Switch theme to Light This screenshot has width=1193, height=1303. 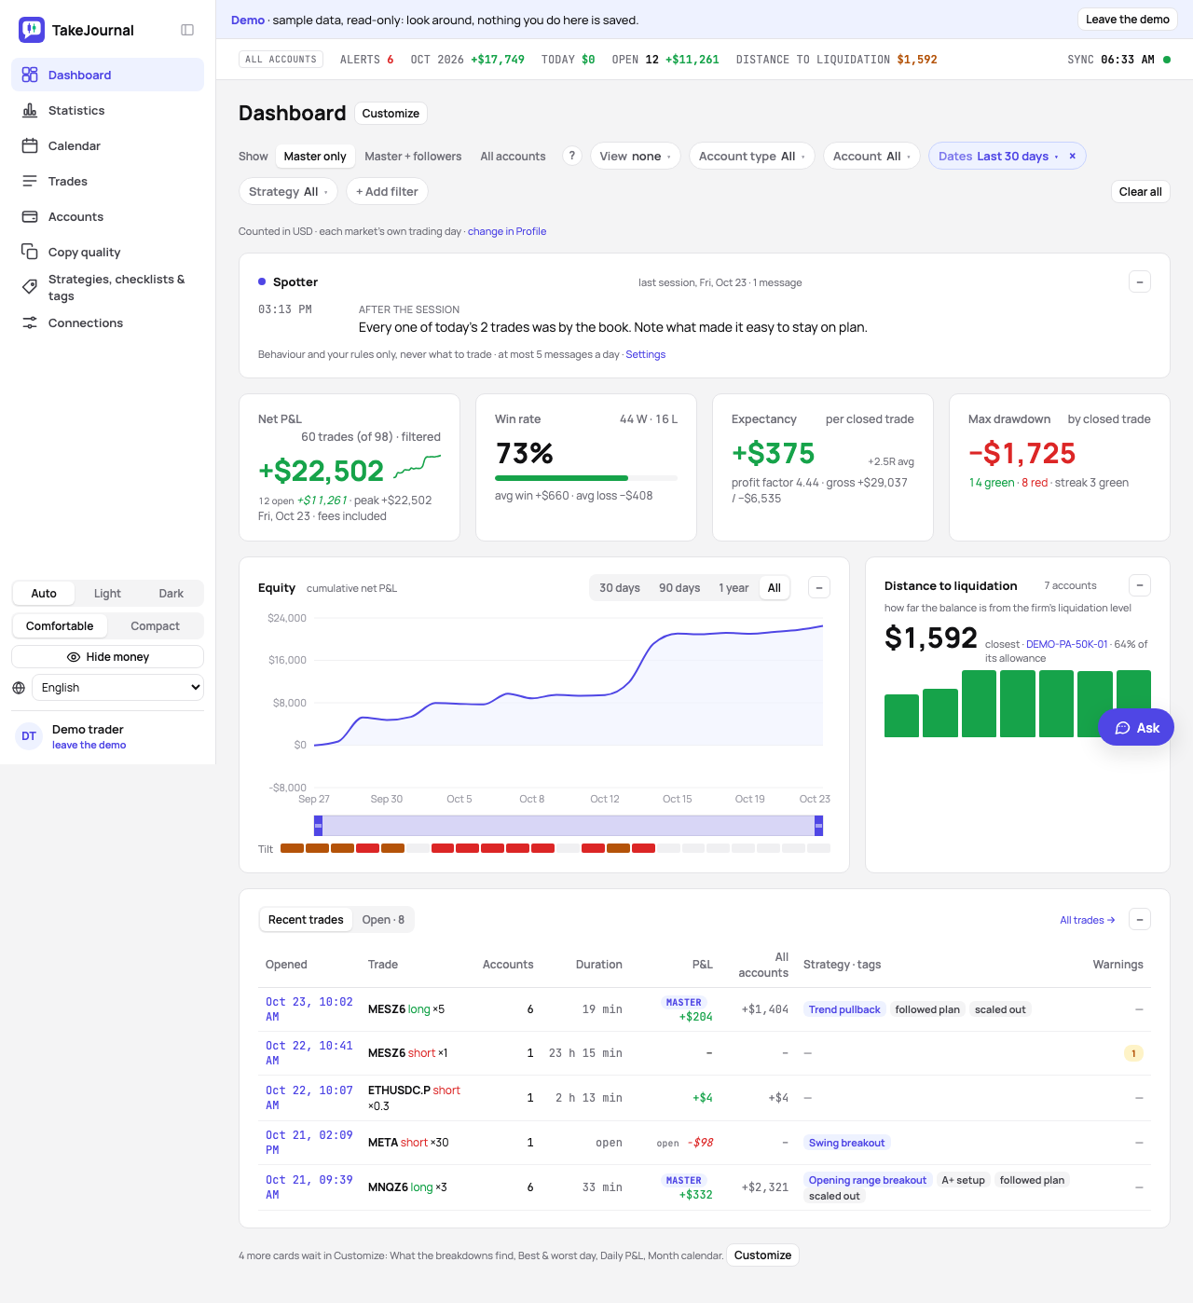(107, 594)
